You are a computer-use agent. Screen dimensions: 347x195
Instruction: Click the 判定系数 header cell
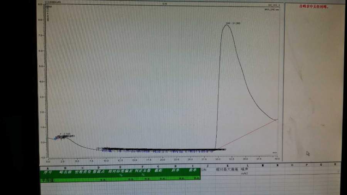pos(143,171)
